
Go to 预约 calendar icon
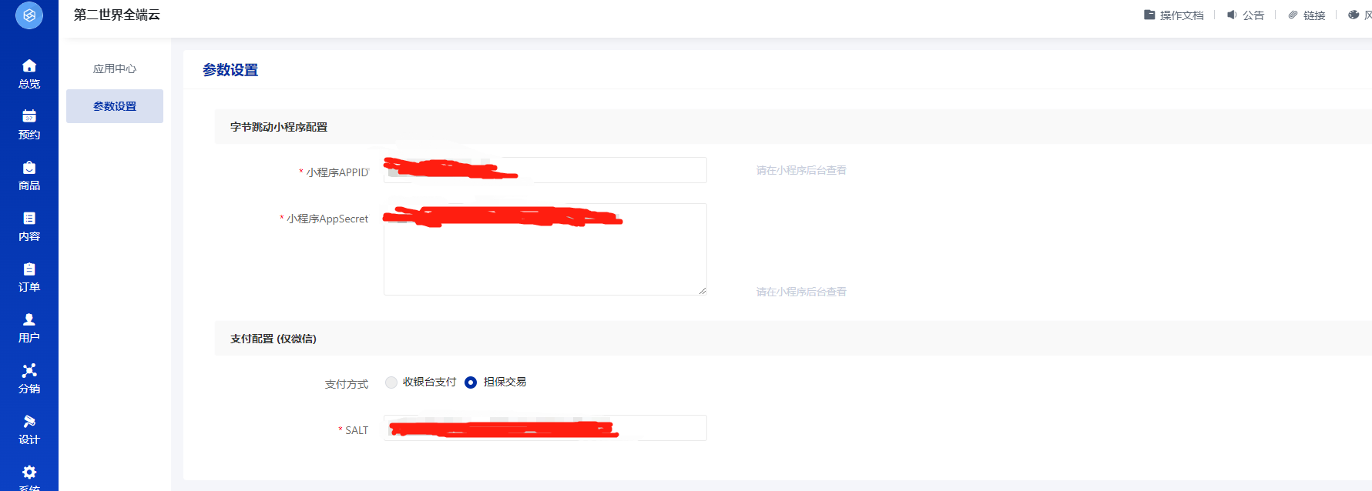coord(29,116)
